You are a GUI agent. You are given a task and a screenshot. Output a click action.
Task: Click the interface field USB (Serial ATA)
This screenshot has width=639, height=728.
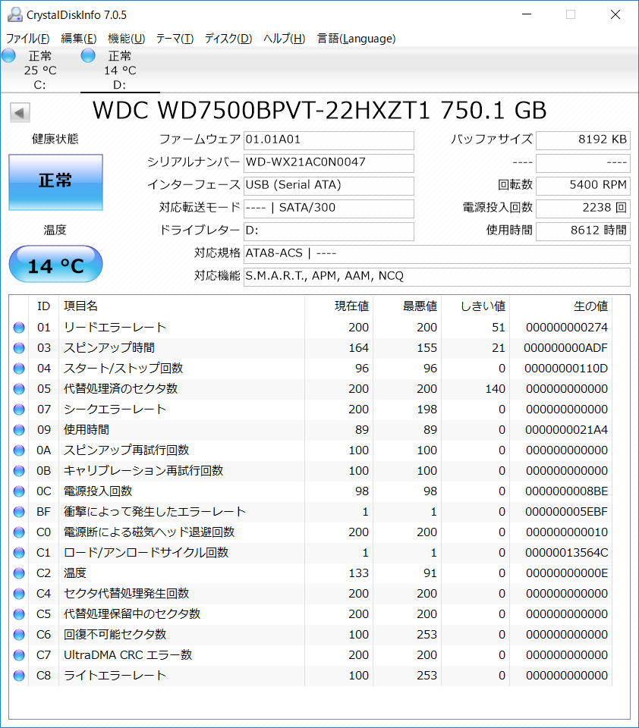(329, 186)
